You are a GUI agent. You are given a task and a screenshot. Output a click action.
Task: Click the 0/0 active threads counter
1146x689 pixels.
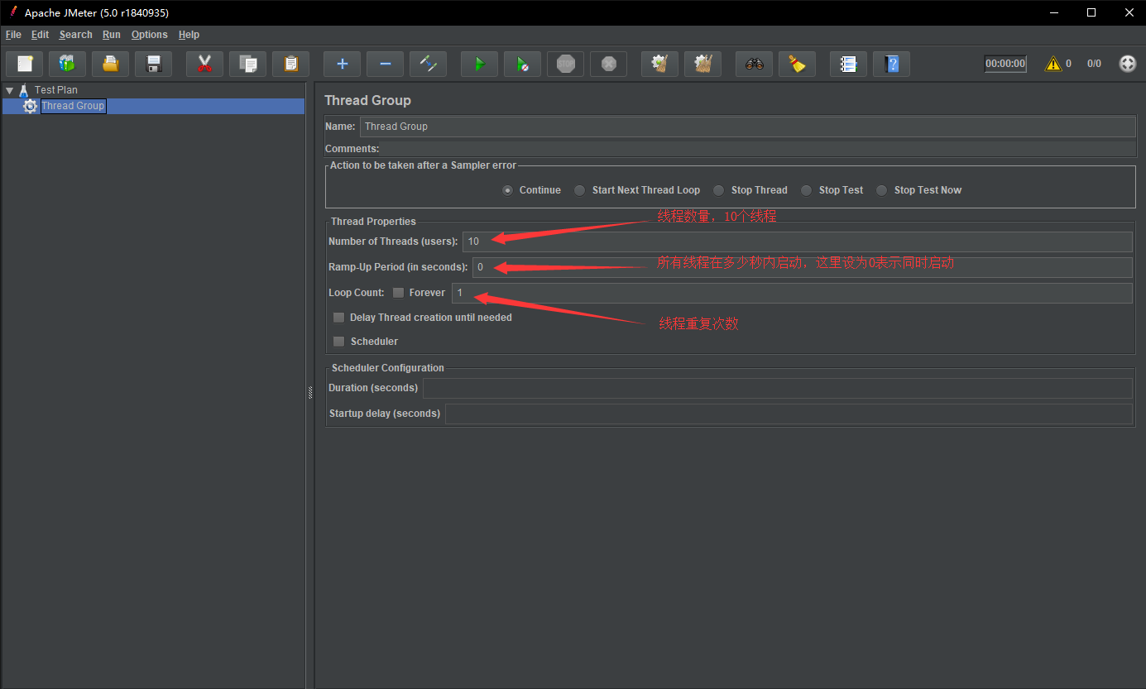1094,64
